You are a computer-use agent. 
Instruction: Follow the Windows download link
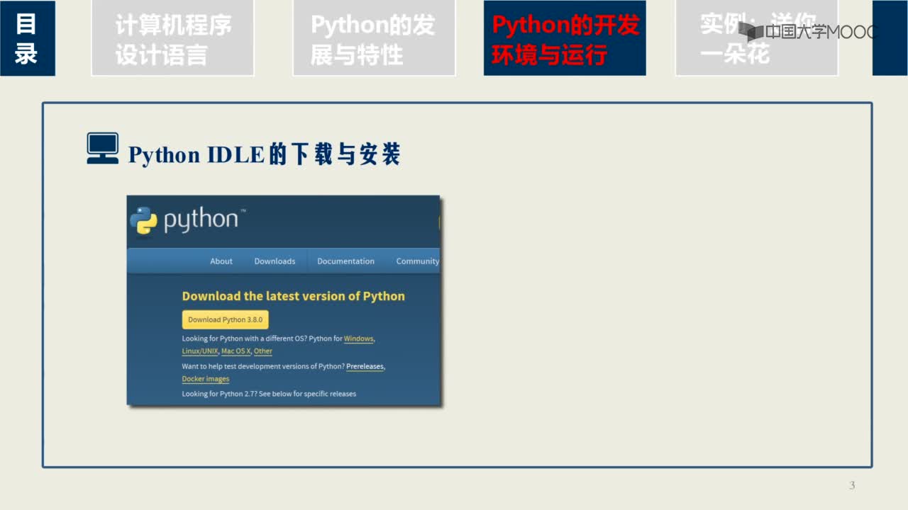point(358,339)
